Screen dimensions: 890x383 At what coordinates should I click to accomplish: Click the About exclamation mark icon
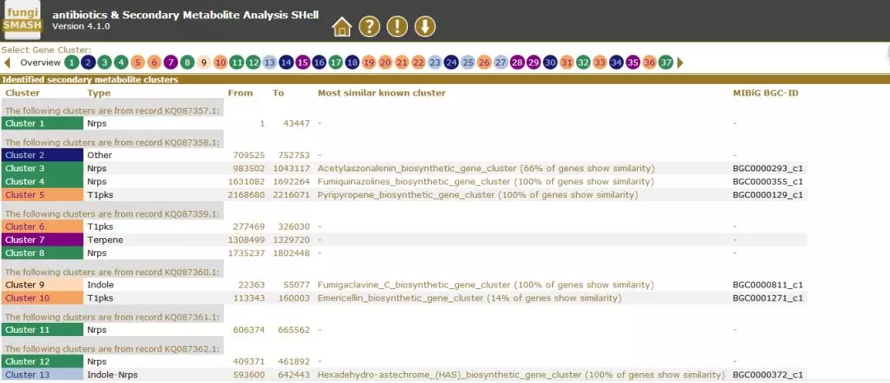click(x=397, y=27)
